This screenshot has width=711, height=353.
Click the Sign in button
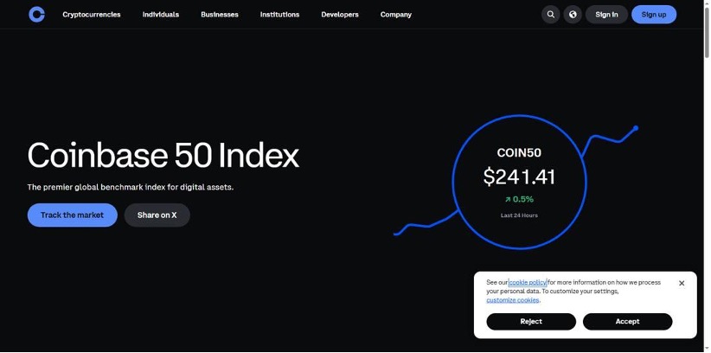(606, 15)
